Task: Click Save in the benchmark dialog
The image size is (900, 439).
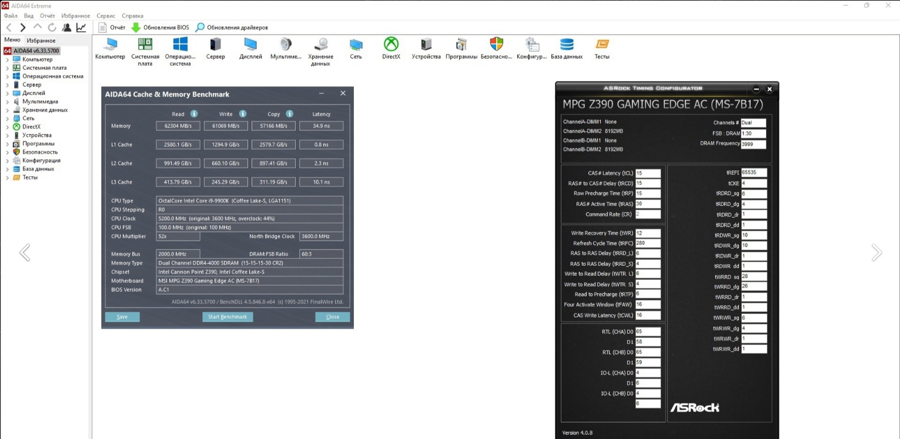Action: coord(122,317)
